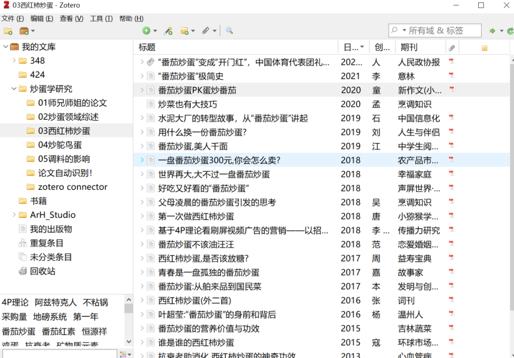Image resolution: width=514 pixels, height=358 pixels.
Task: Click PDF icon for 中国信息化 row
Action: click(x=451, y=117)
